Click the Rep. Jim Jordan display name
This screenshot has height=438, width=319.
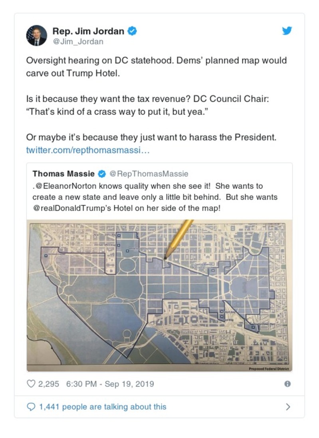(x=88, y=31)
